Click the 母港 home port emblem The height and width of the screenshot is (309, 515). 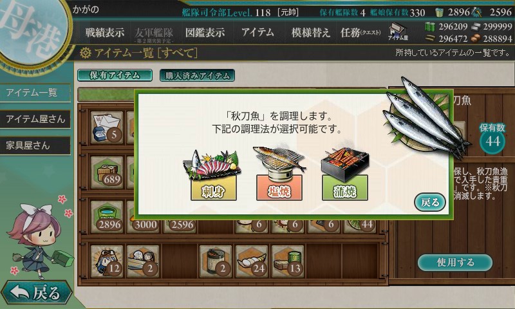point(33,31)
